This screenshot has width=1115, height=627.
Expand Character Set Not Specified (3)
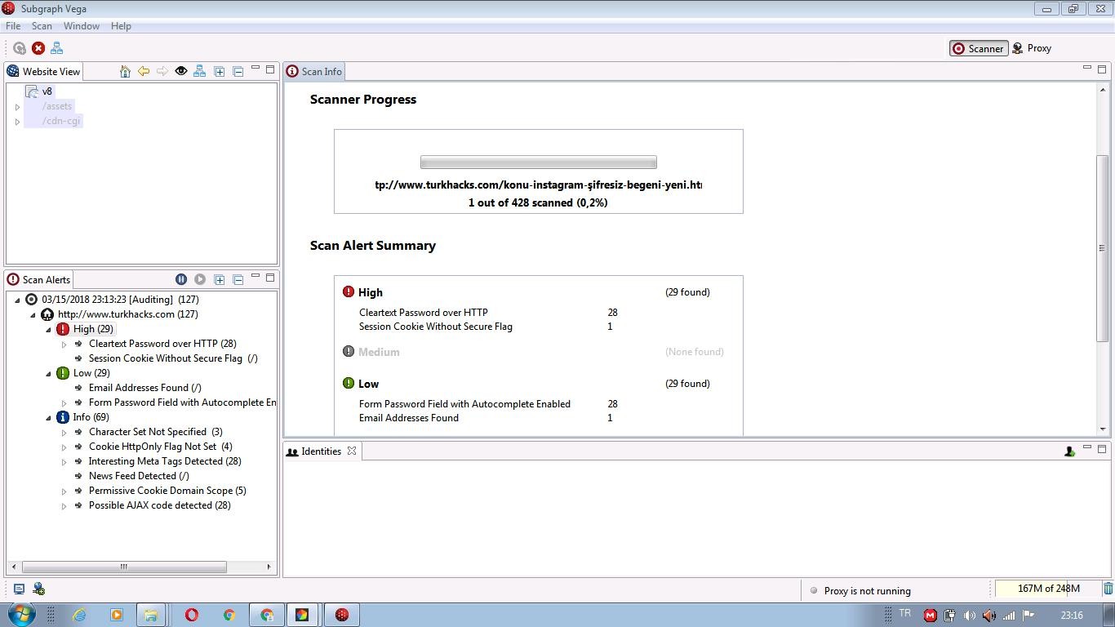tap(64, 432)
